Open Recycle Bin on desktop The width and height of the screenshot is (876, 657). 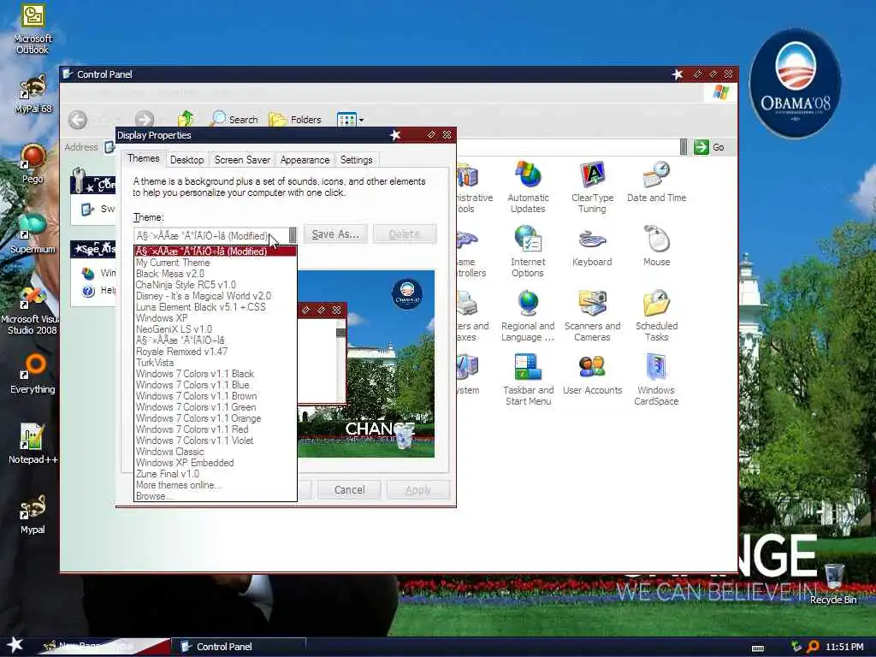pyautogui.click(x=833, y=583)
